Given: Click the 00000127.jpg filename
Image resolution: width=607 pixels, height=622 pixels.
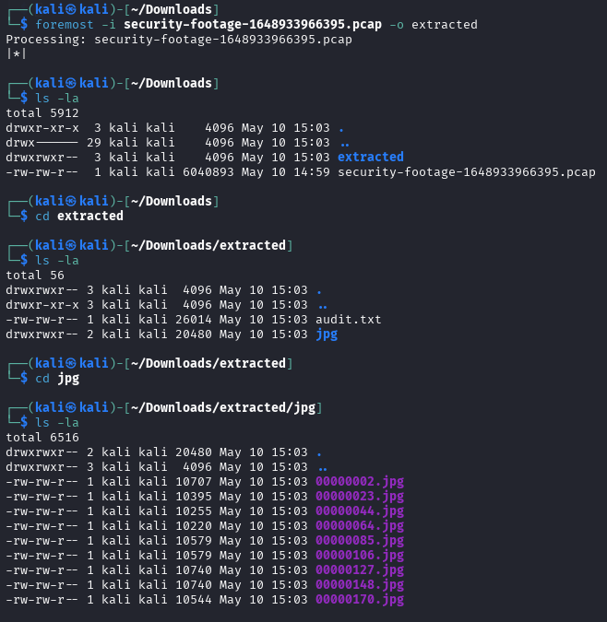Looking at the screenshot, I should click(360, 570).
